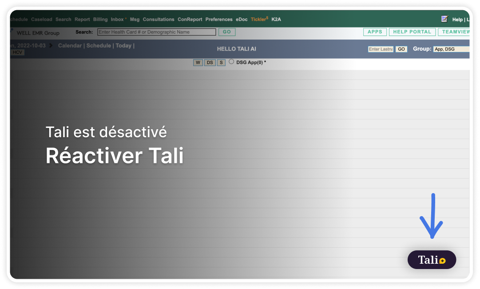
Task: Click the Schedule link
Action: 99,46
